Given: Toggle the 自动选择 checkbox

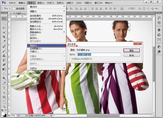Looking at the screenshot, I should click(14, 9).
